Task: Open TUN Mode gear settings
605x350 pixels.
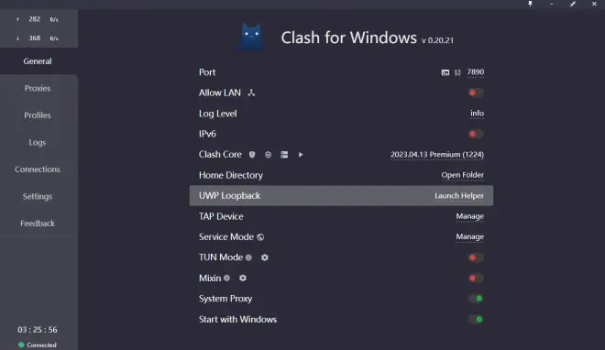Action: point(265,257)
